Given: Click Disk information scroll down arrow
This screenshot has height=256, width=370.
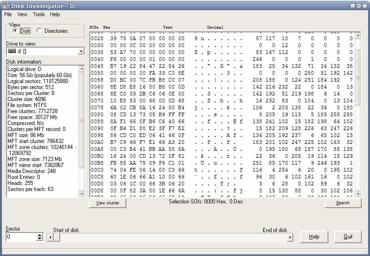Looking at the screenshot, I should pyautogui.click(x=81, y=194).
